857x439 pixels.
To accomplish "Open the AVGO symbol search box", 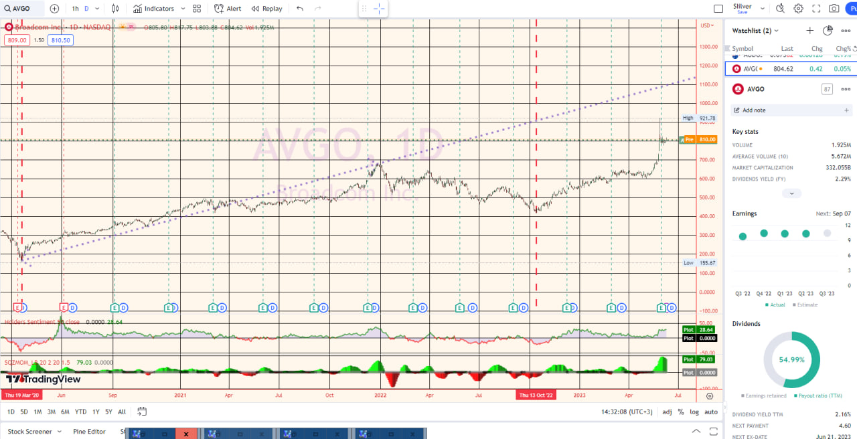I will click(x=23, y=9).
